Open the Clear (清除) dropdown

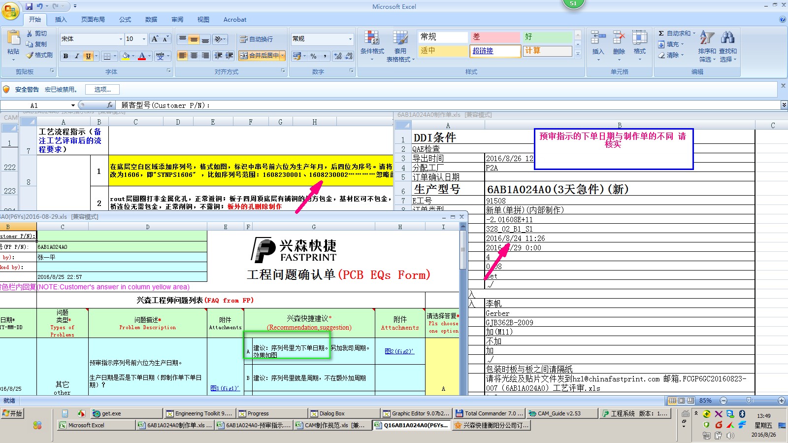pos(671,55)
